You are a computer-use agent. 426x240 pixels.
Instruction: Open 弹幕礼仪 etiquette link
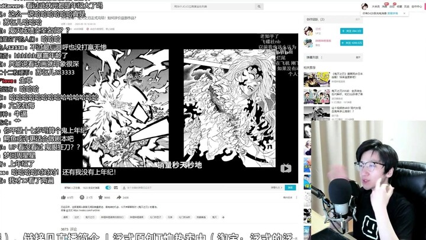coord(276,188)
